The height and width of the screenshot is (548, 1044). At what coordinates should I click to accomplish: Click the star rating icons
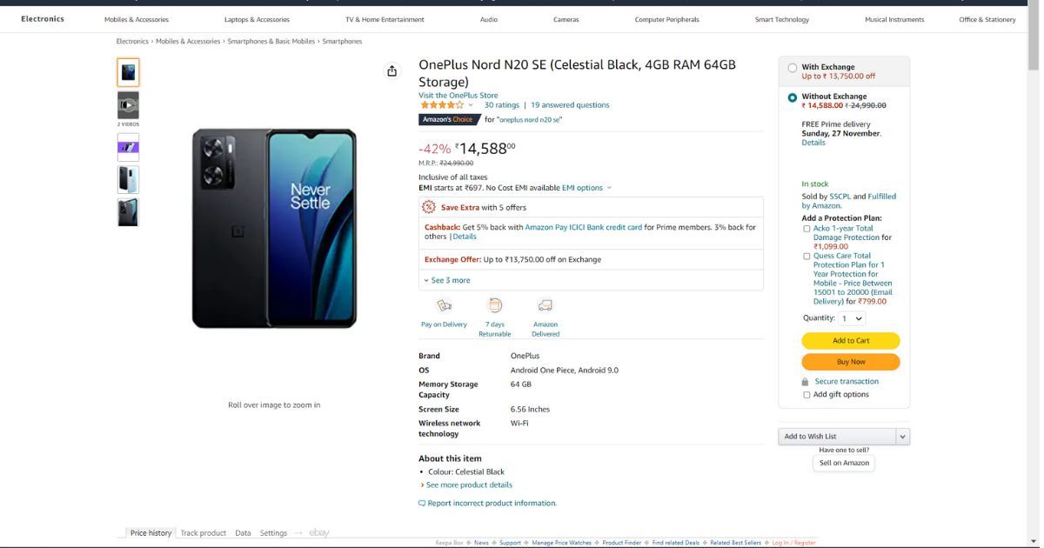coord(442,105)
